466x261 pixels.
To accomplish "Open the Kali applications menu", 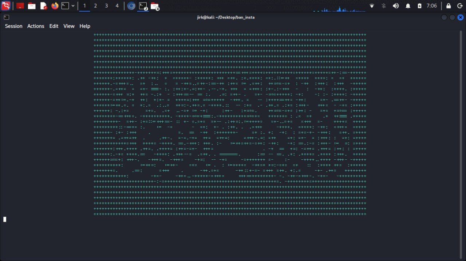I will 5,6.
